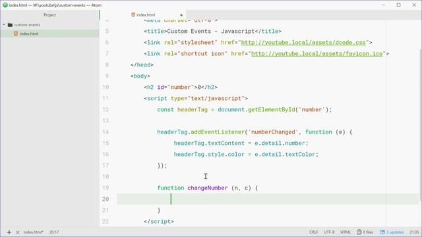Change CRLF line ending setting
This screenshot has height=237, width=422.
click(314, 232)
